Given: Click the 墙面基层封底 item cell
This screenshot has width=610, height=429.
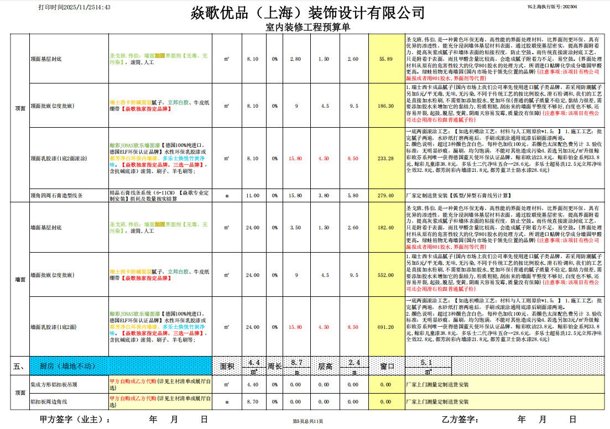Looking at the screenshot, I should 46,227.
